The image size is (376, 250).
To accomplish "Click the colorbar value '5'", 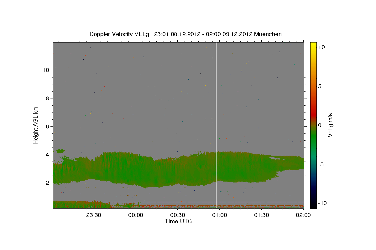I will click(x=319, y=86).
